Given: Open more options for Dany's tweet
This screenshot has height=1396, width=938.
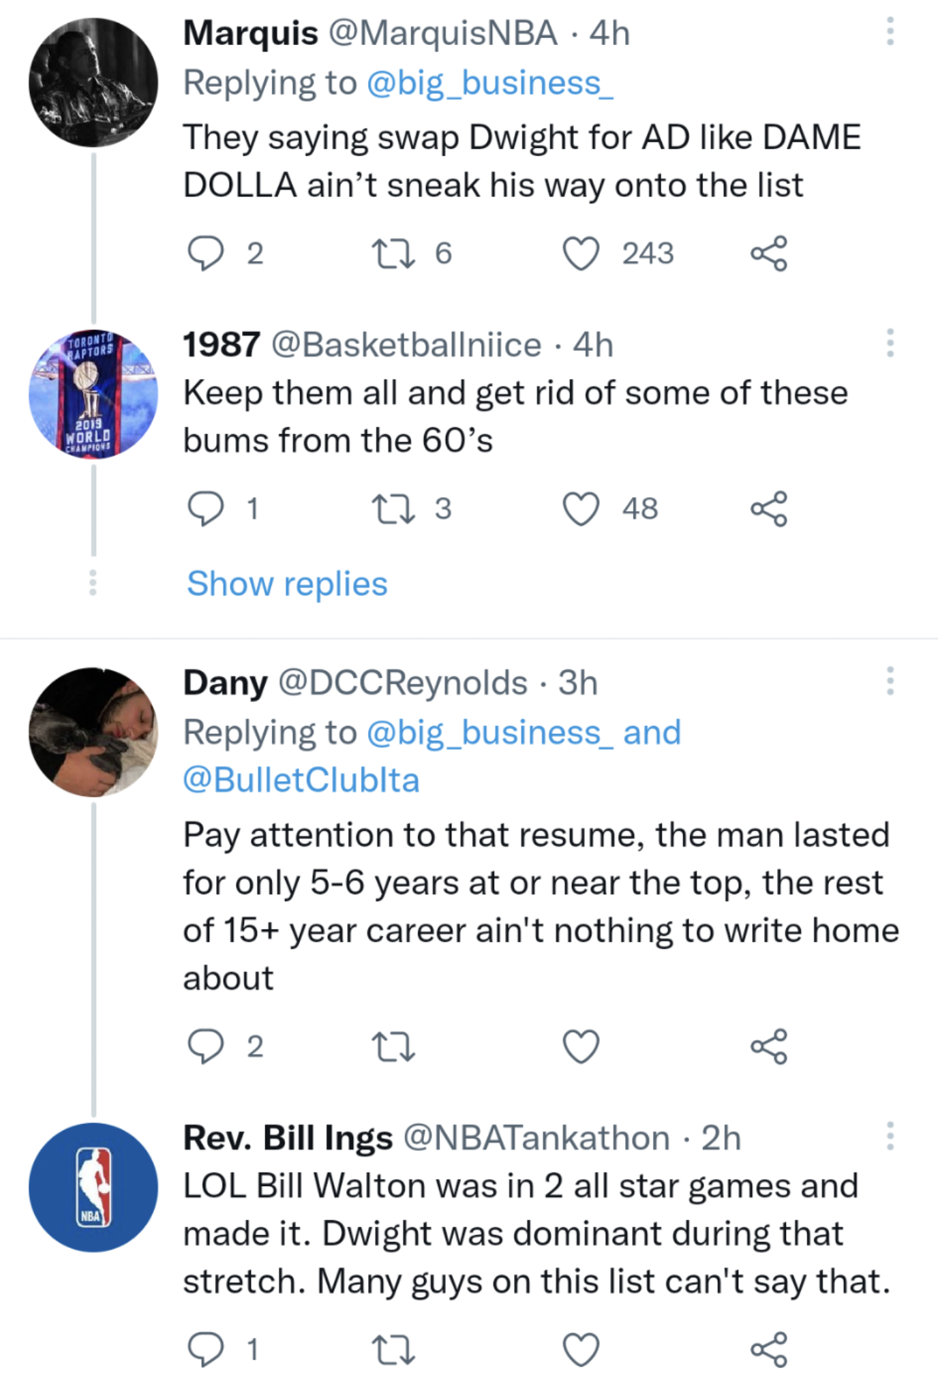Looking at the screenshot, I should point(890,681).
